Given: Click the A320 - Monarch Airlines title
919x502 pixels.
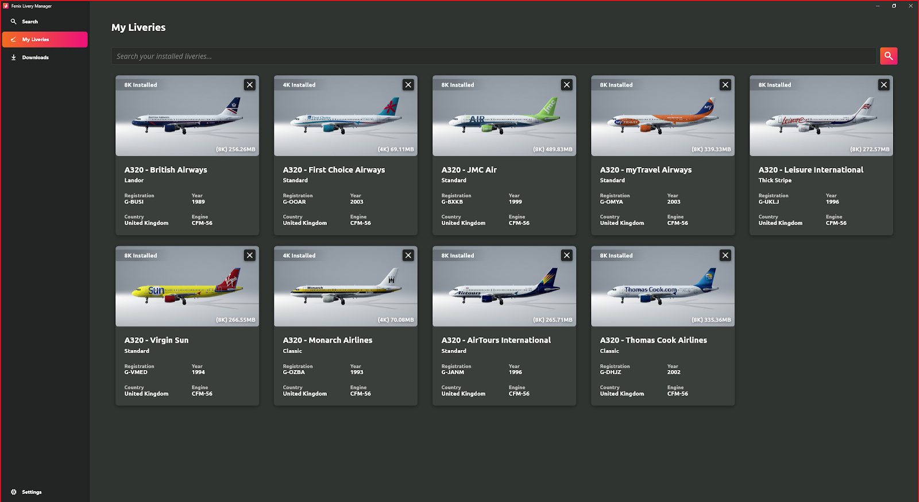Looking at the screenshot, I should [328, 340].
